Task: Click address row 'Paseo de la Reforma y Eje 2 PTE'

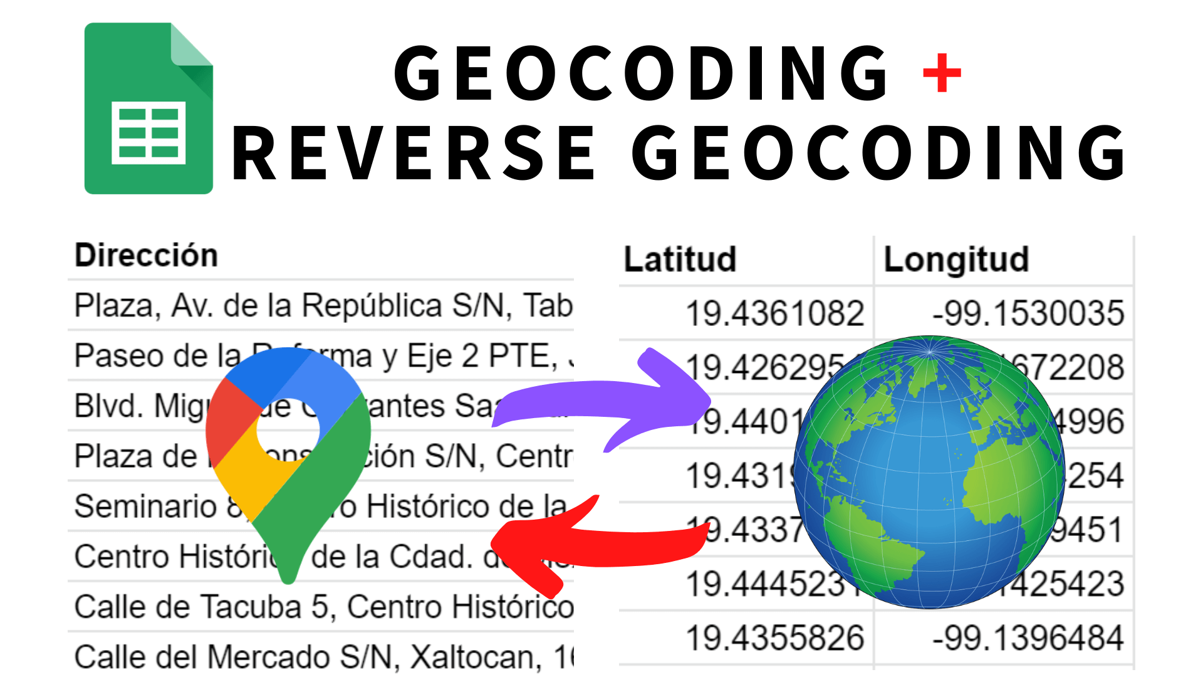Action: pyautogui.click(x=321, y=355)
